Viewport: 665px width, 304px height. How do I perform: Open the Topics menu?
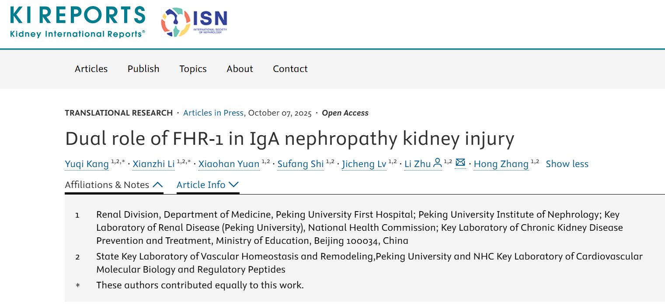(193, 69)
